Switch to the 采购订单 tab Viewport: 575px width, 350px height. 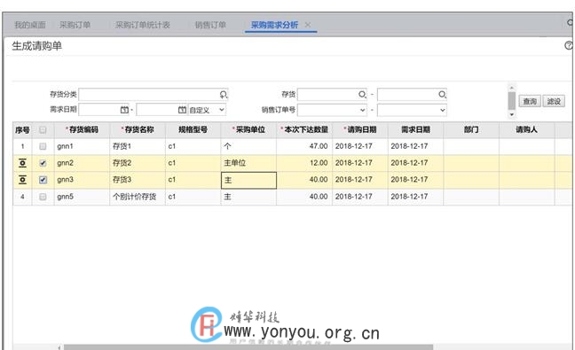coord(75,25)
